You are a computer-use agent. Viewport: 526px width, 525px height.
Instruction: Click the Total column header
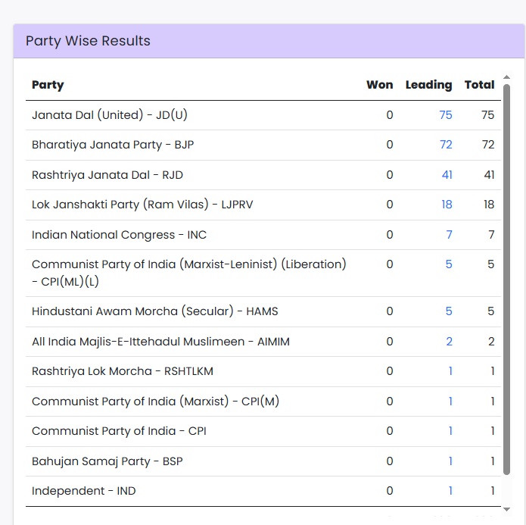(x=479, y=85)
